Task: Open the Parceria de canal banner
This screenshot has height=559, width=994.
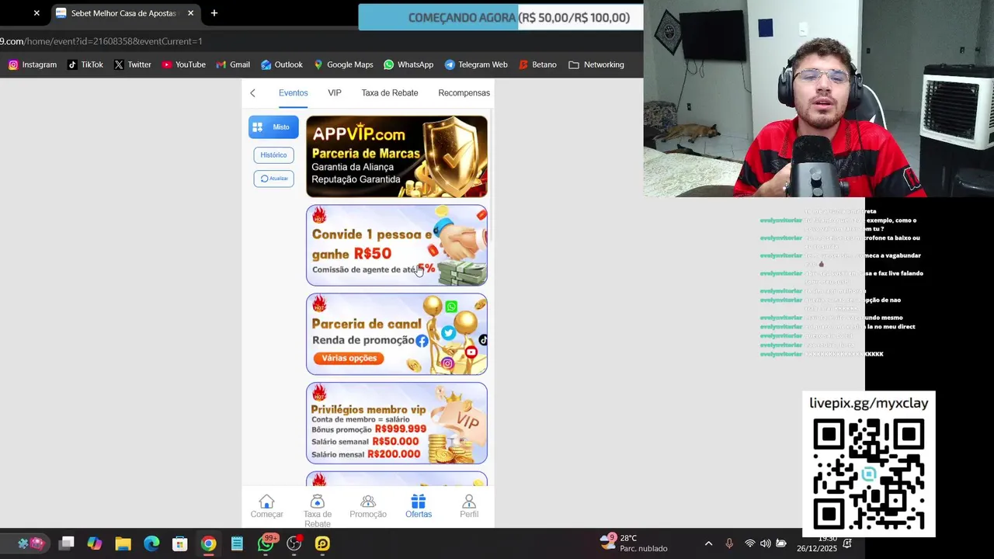Action: (x=397, y=334)
